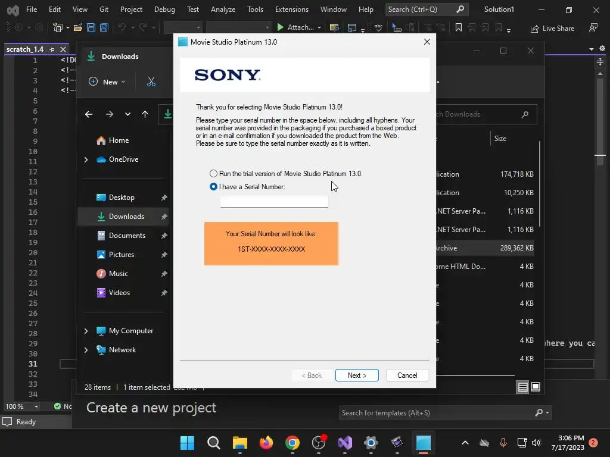Click the taskbar microphone icon
The height and width of the screenshot is (457, 610).
503,443
